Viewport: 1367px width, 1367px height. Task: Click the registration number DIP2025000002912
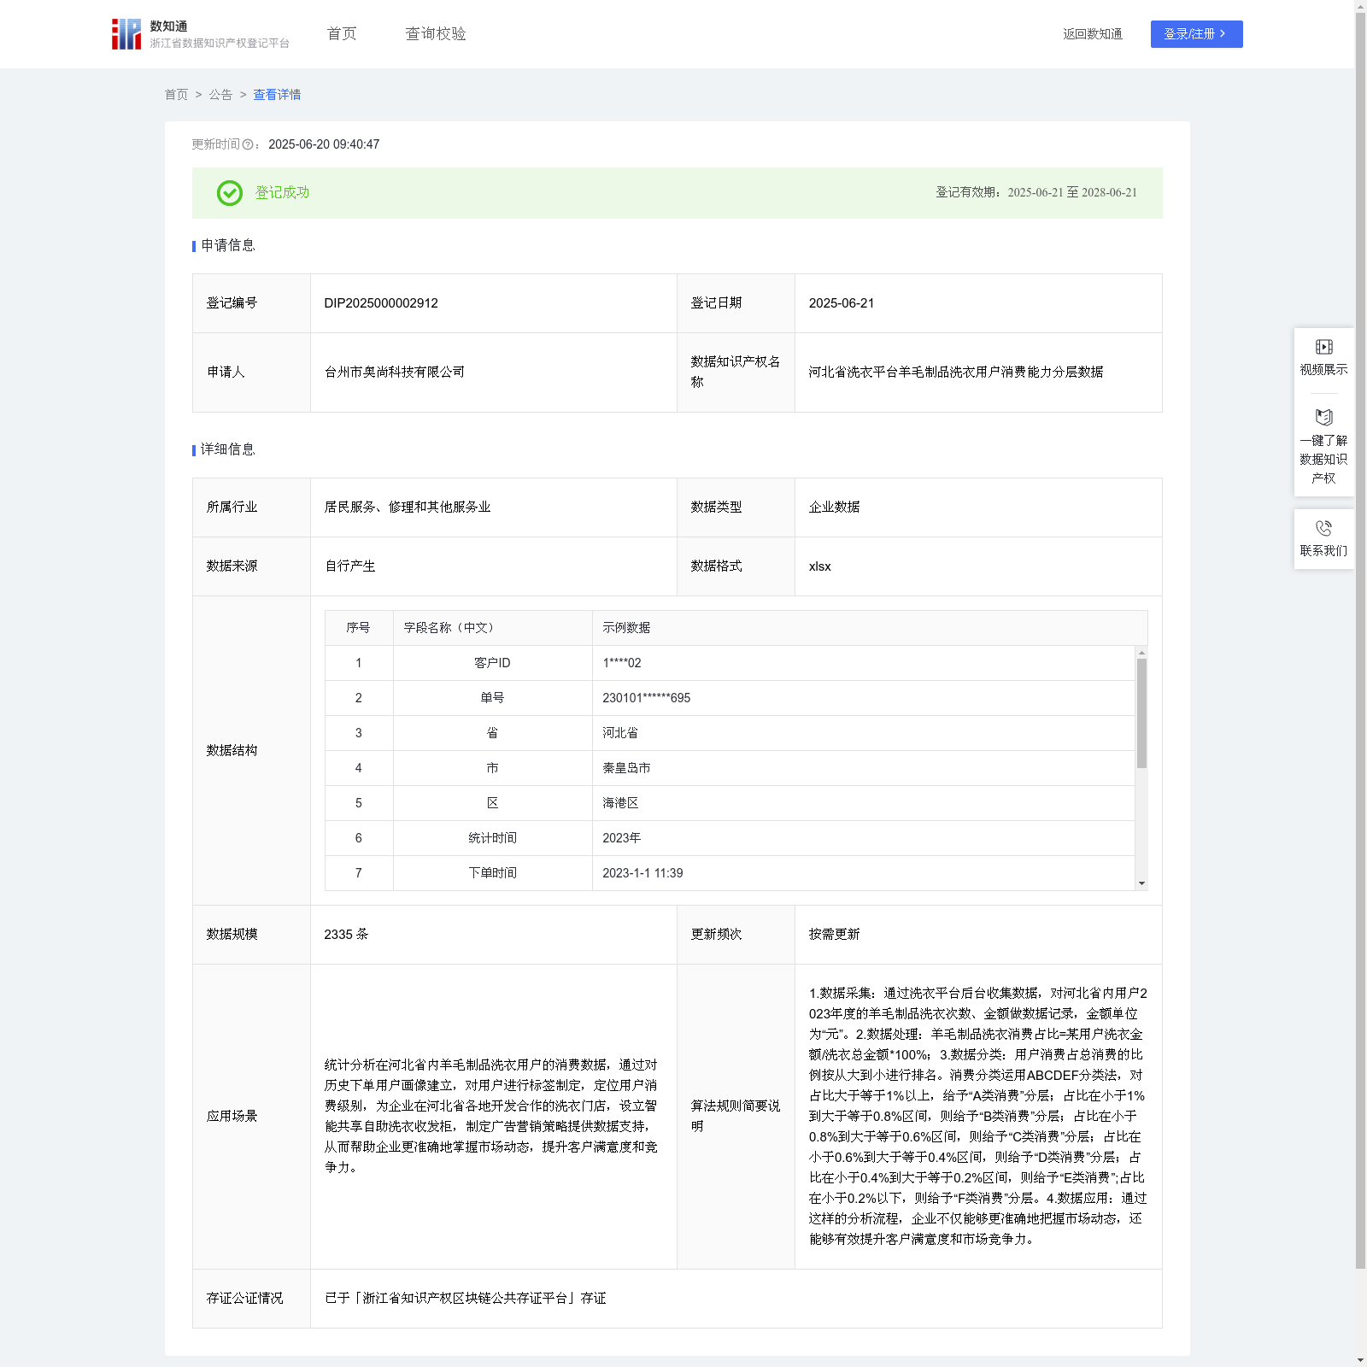381,303
